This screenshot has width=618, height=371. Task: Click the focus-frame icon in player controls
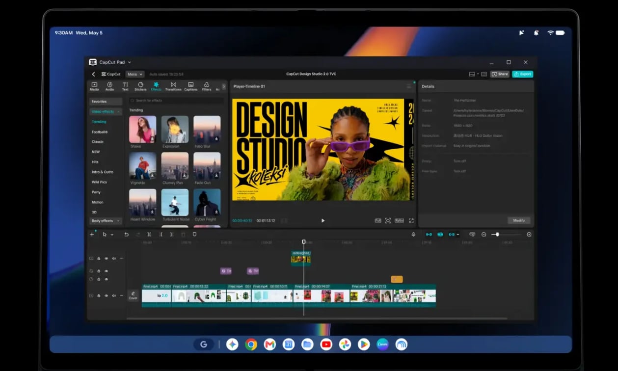coord(388,221)
